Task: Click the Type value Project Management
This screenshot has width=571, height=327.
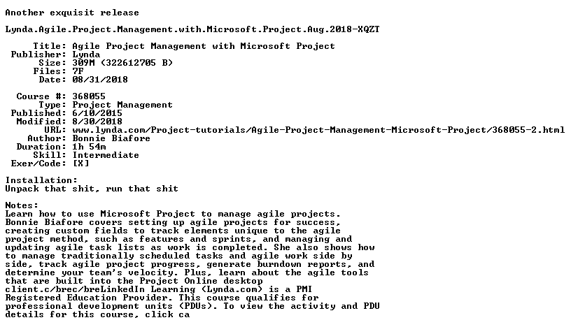Action: click(x=122, y=105)
